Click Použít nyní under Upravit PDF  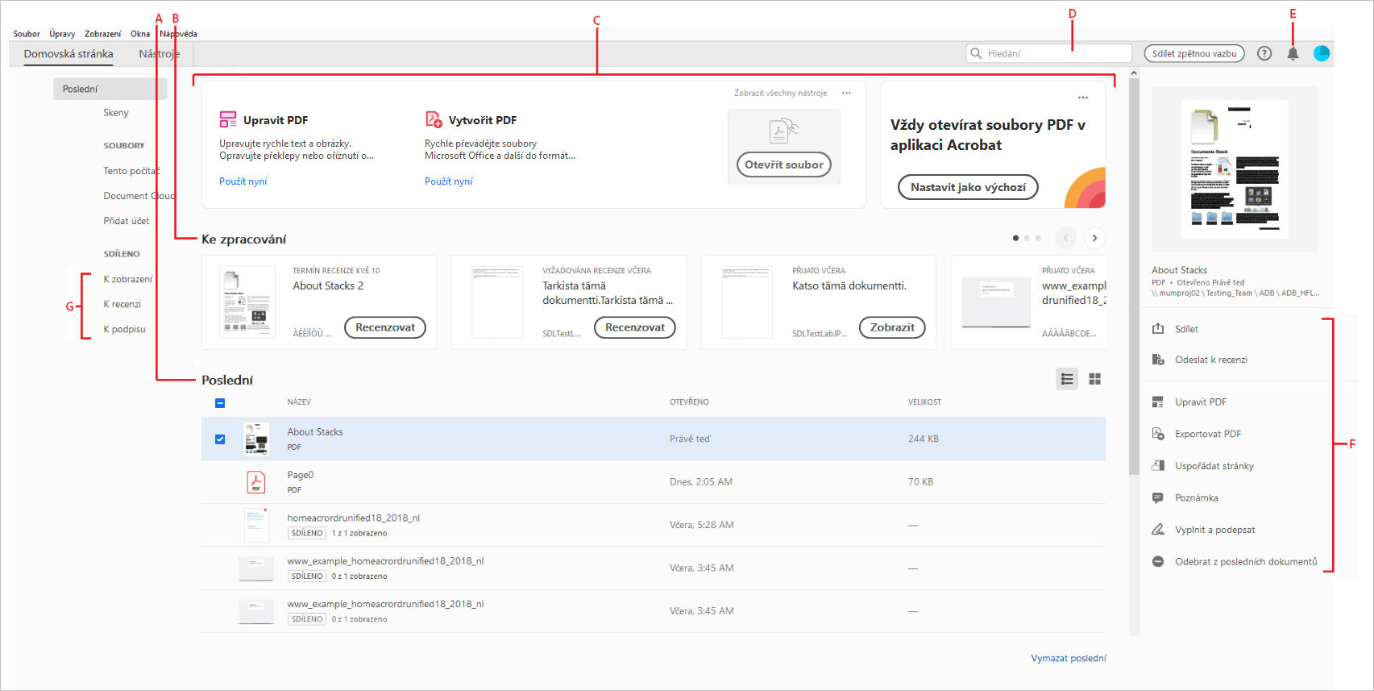pos(243,181)
